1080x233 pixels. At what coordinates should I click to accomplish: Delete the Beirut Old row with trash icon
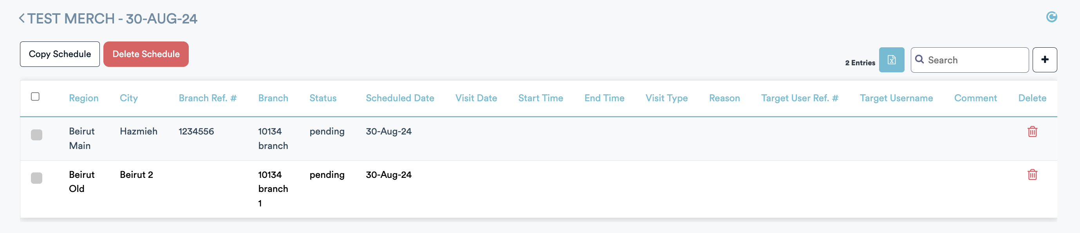1032,175
